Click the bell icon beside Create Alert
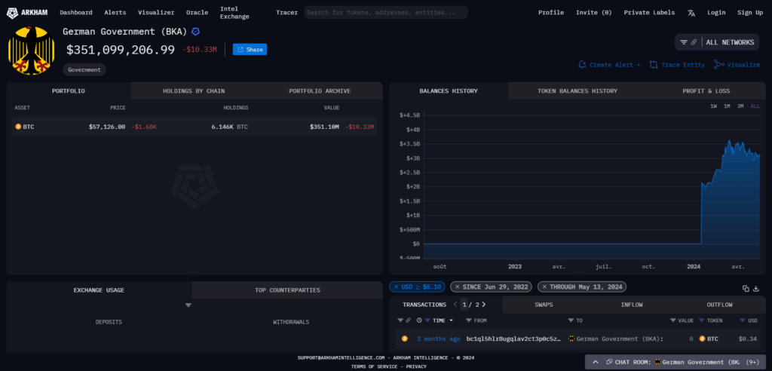Image resolution: width=772 pixels, height=371 pixels. pos(583,65)
